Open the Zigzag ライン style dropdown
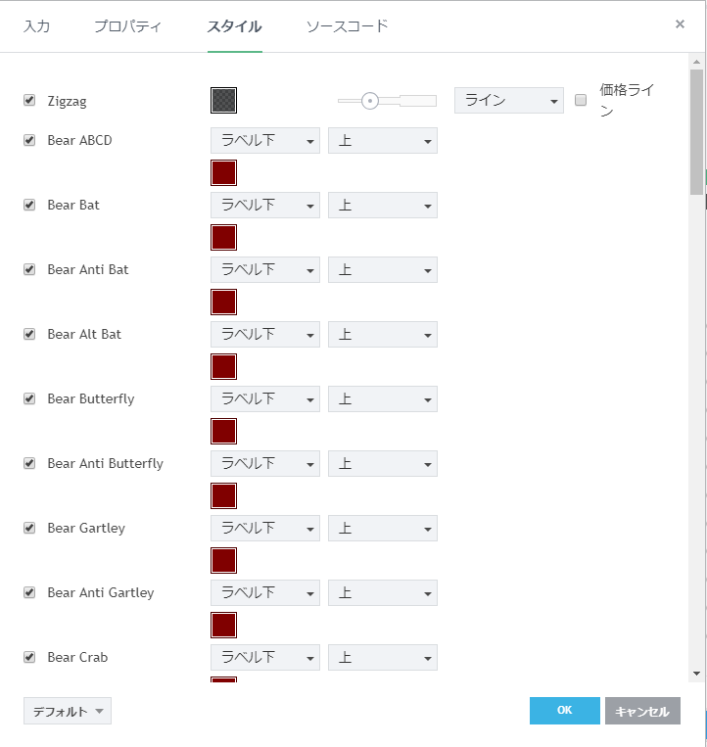The height and width of the screenshot is (747, 707). tap(508, 101)
